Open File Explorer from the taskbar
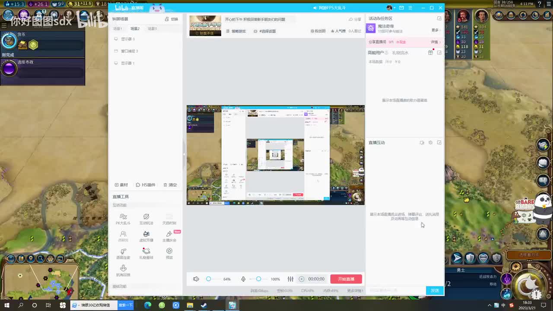 tap(190, 305)
